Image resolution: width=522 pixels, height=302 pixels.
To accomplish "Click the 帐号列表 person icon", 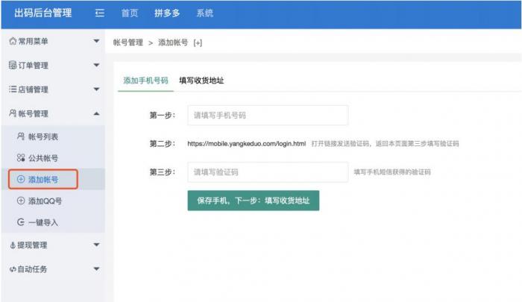I will pyautogui.click(x=20, y=137).
